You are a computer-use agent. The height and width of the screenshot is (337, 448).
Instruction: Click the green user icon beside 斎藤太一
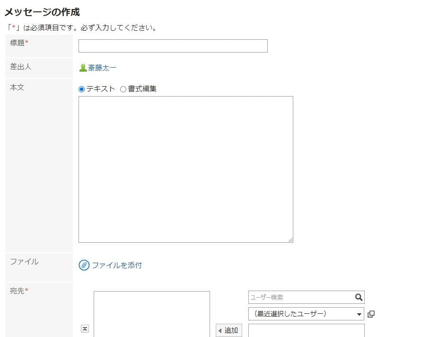(x=83, y=68)
